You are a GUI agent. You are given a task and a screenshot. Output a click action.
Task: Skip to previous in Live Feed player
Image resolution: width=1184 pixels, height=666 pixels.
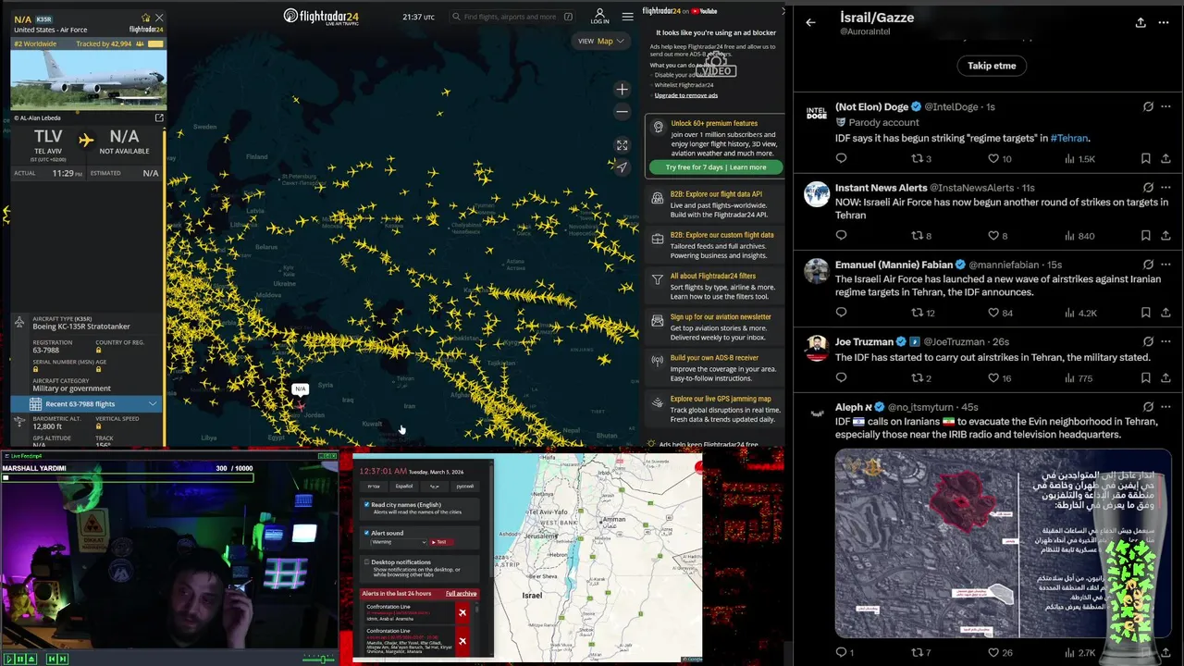(x=52, y=659)
